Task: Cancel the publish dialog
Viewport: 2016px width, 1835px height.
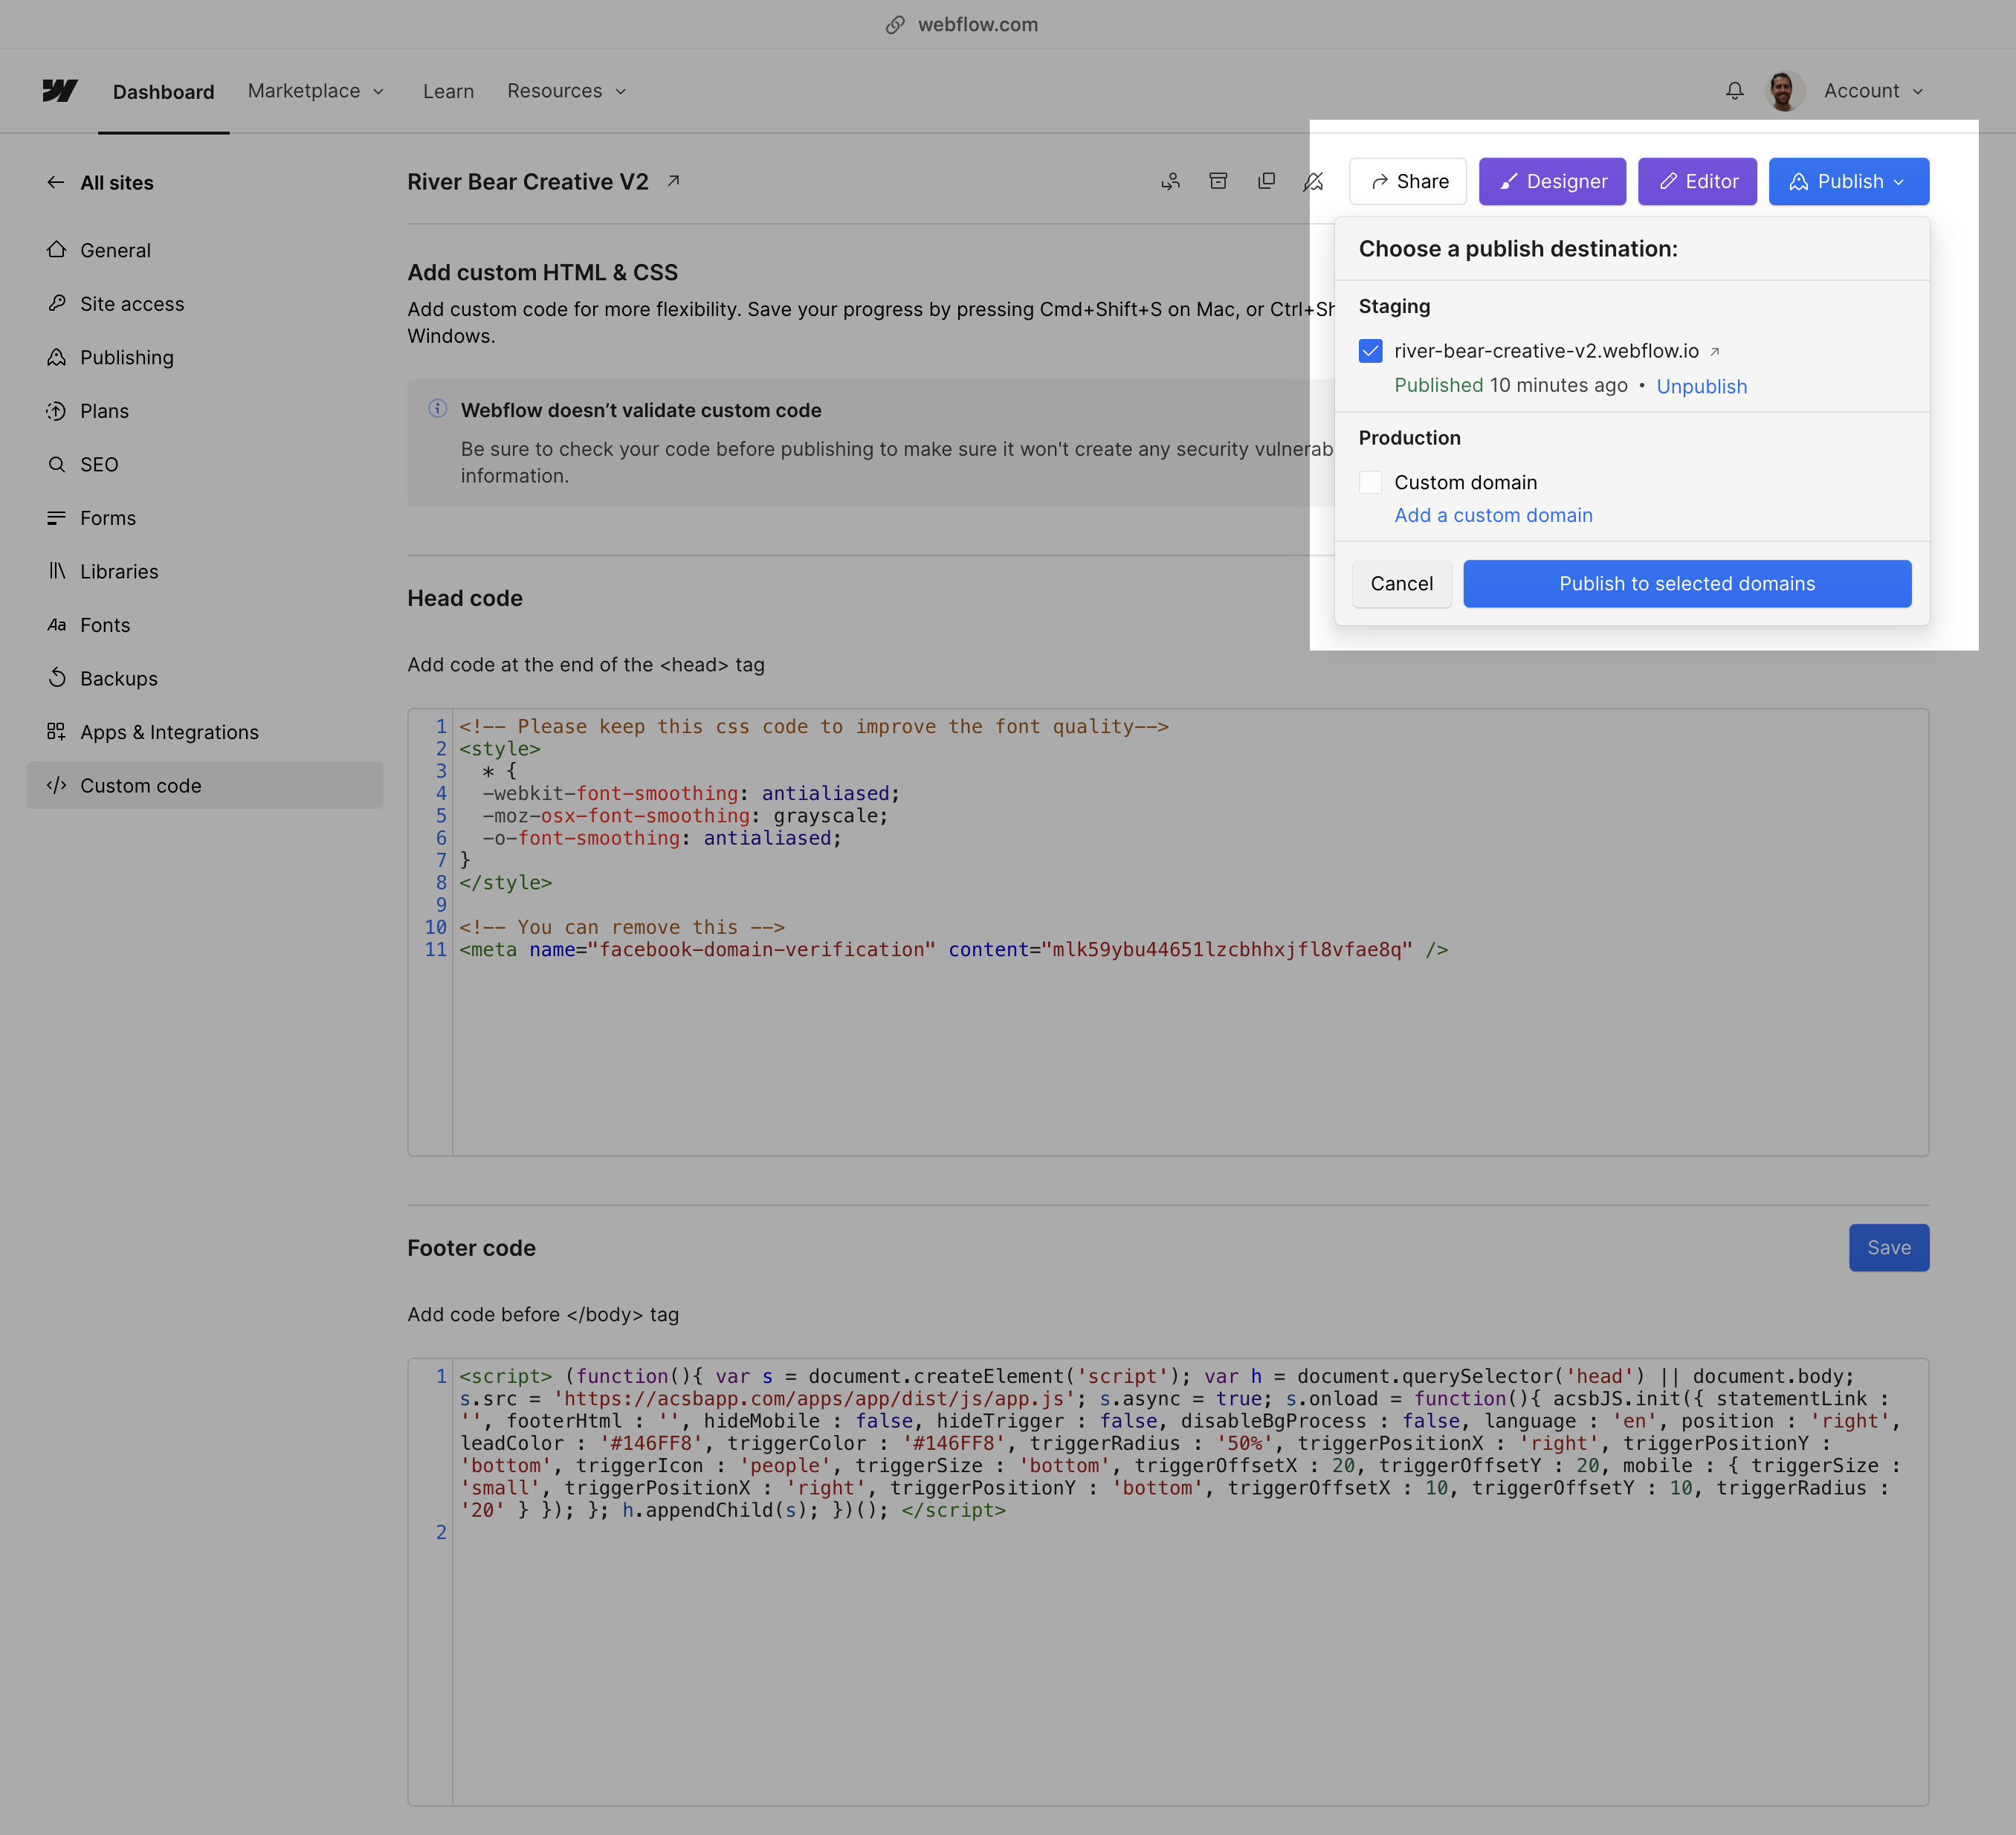Action: [1401, 584]
